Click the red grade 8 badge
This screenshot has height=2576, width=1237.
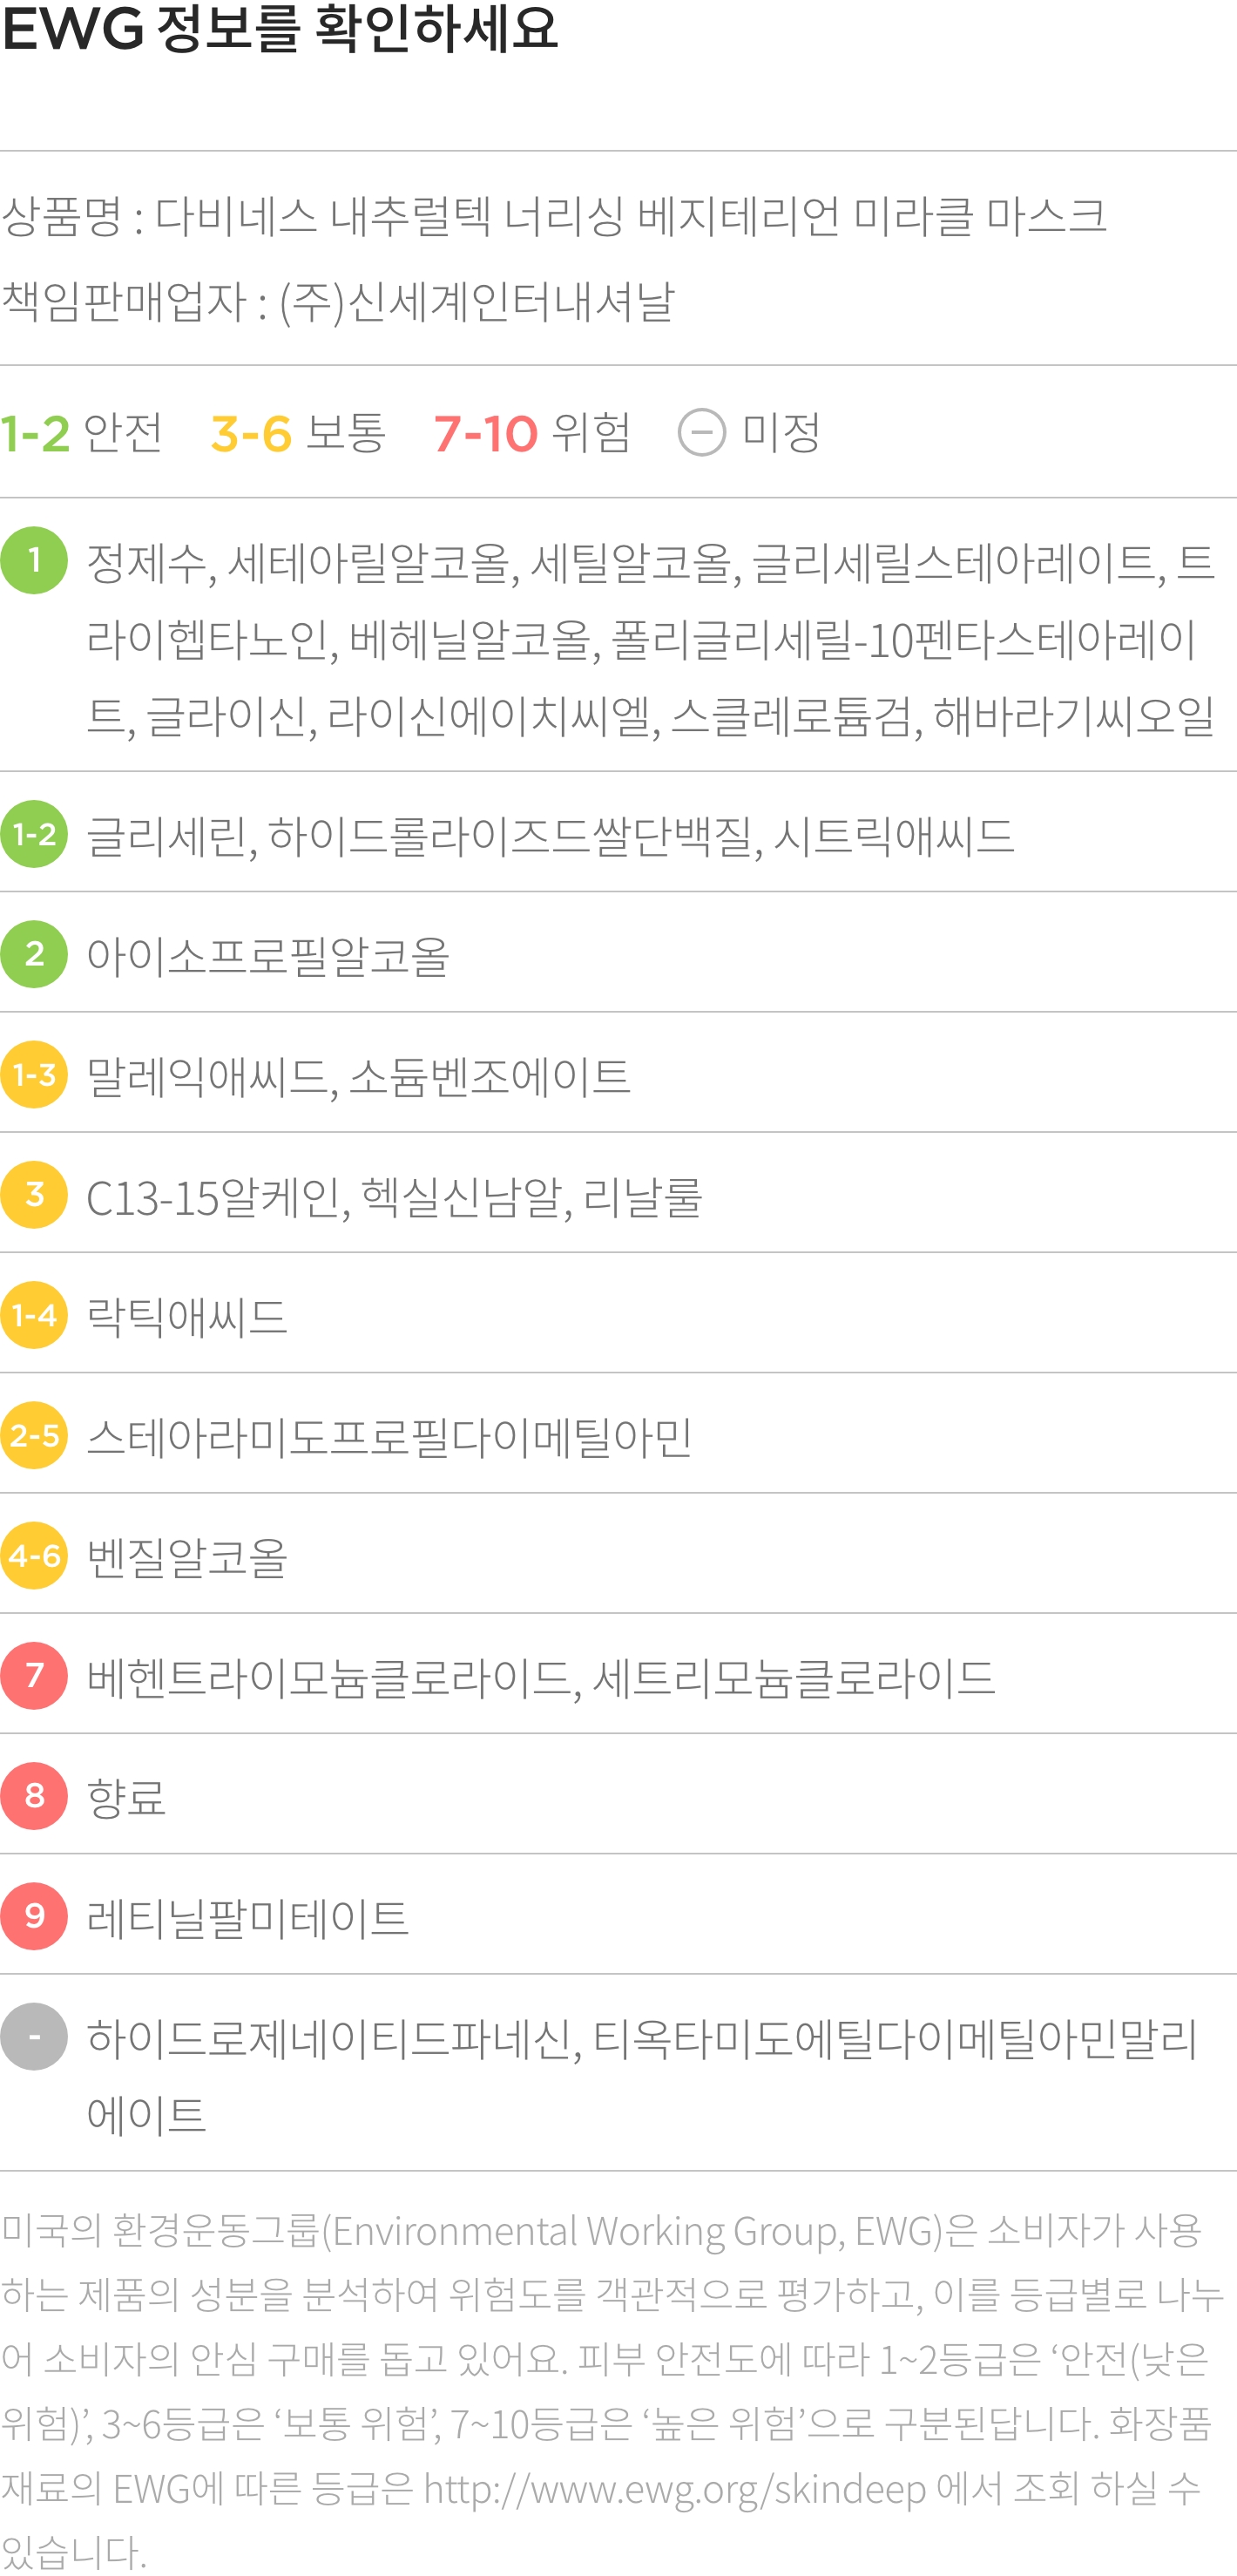34,1796
